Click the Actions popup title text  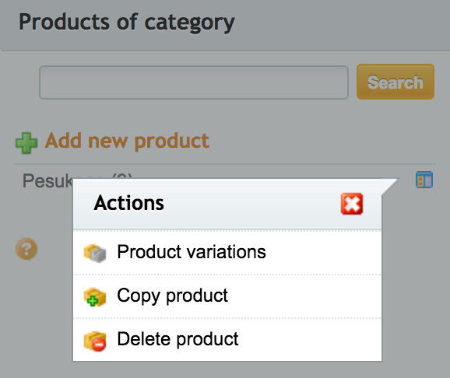[129, 203]
